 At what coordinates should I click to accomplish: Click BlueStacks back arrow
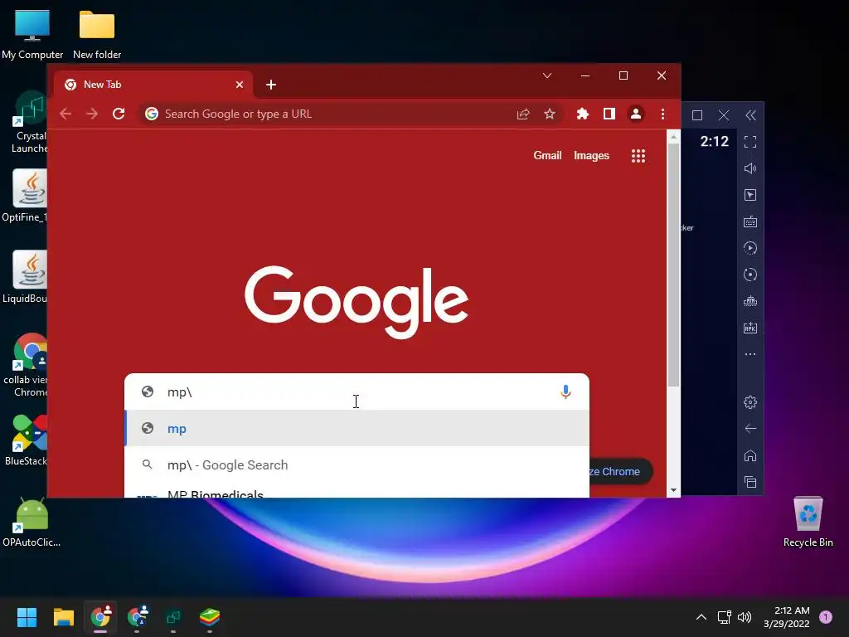pos(750,429)
